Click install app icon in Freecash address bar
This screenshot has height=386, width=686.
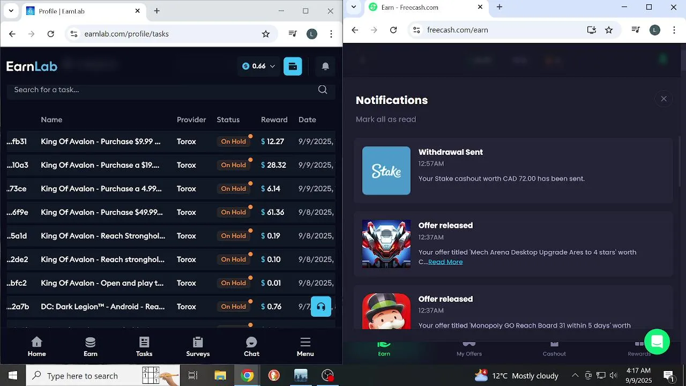592,30
